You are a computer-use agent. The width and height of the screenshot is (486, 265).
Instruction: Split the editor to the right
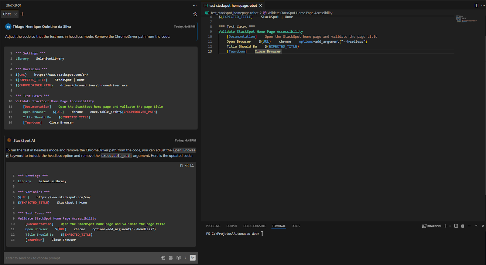pos(476,5)
